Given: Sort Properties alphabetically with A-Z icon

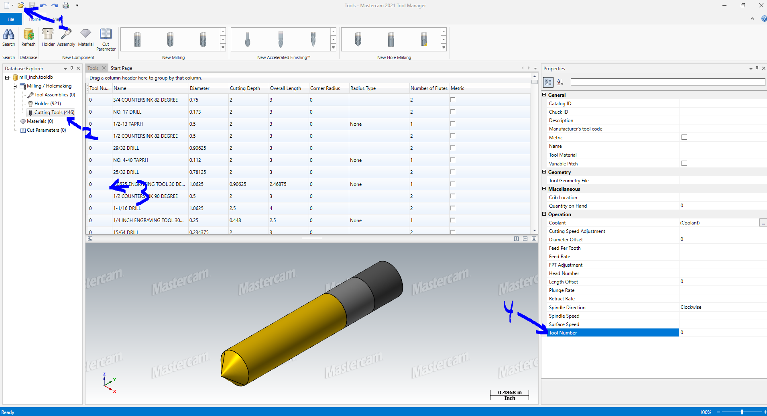Looking at the screenshot, I should [560, 82].
